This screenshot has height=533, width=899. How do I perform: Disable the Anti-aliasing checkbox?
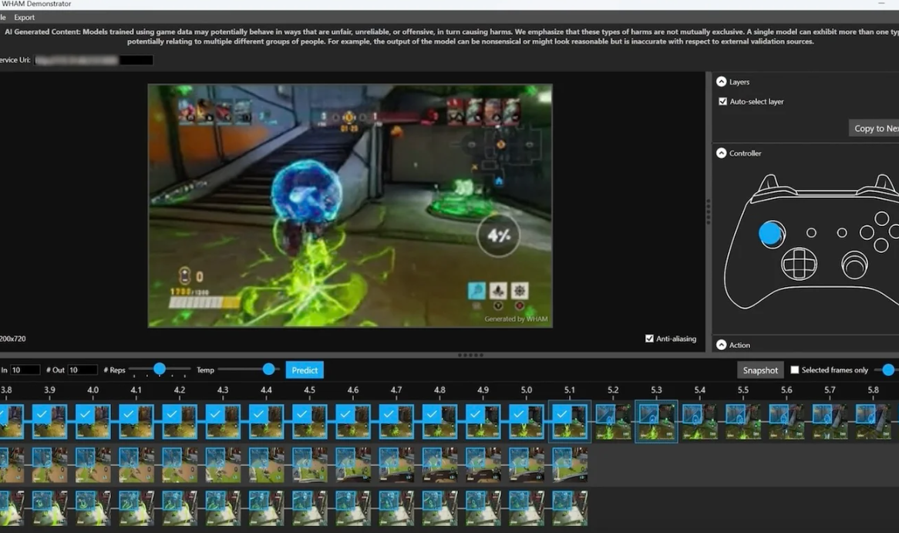pos(649,339)
